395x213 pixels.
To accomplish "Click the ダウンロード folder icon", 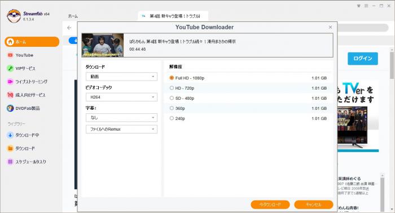I will (10, 148).
